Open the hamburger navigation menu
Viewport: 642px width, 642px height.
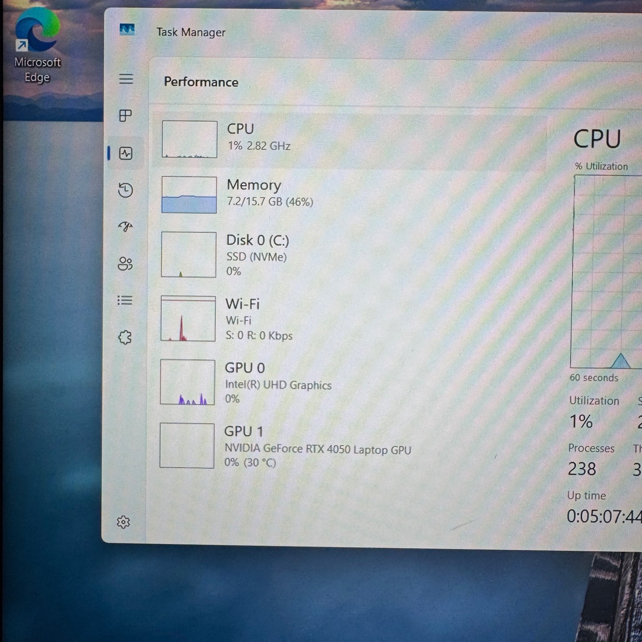coord(126,79)
